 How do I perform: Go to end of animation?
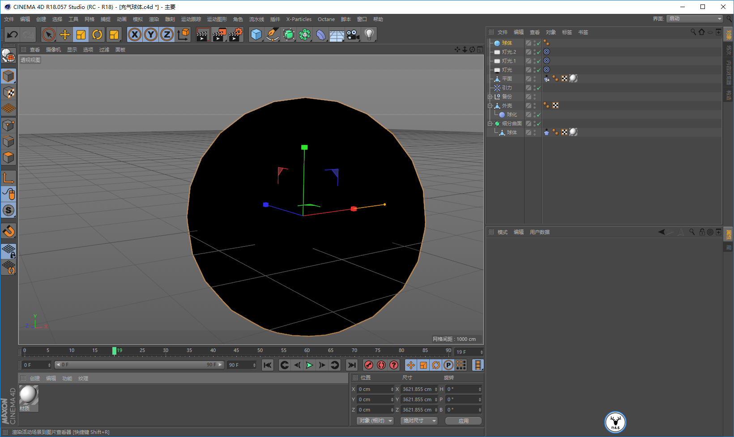coord(352,365)
